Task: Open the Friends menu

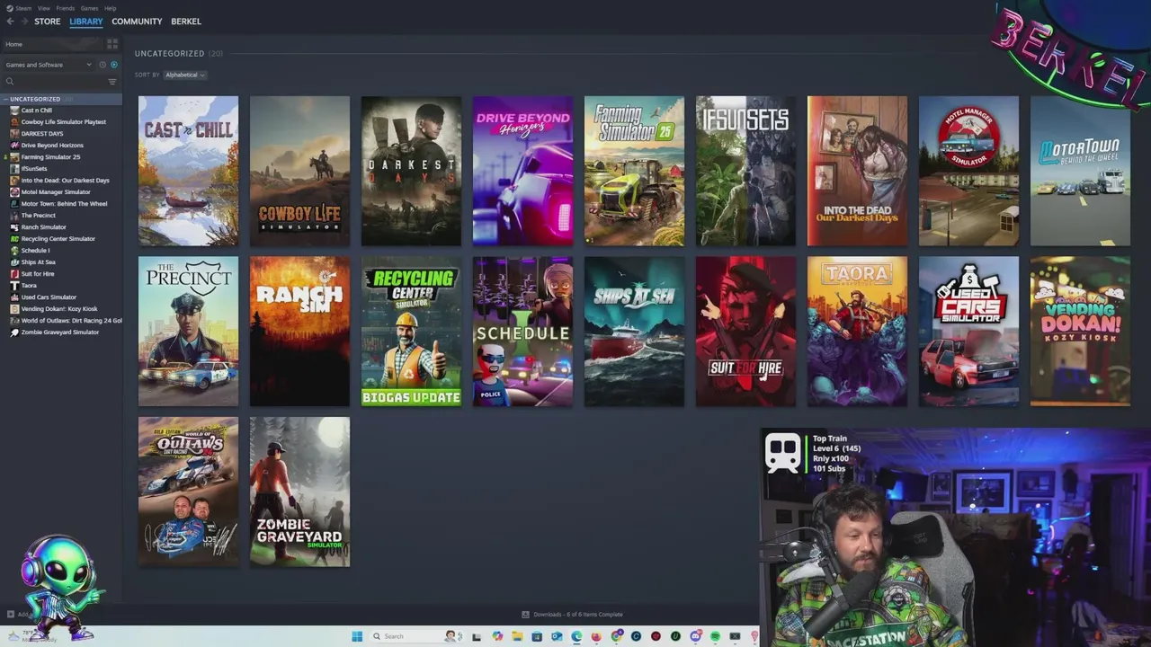Action: point(66,8)
